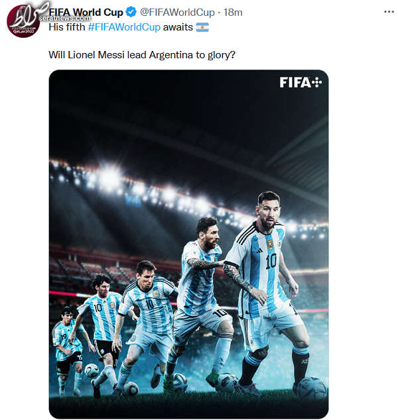
Task: Click the football at bottom right
Action: coord(311,388)
